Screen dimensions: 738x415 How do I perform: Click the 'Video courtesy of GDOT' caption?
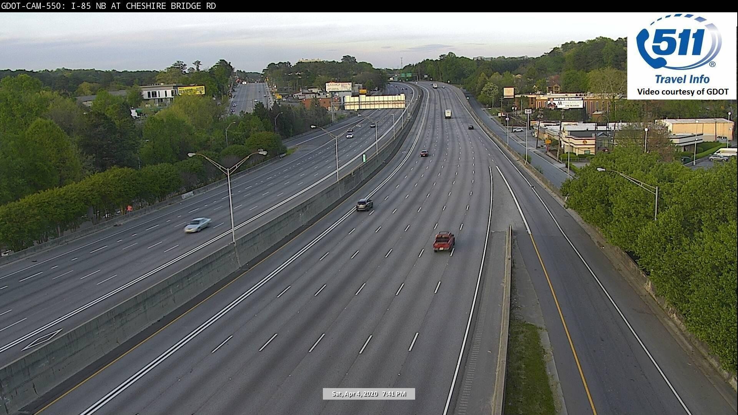[x=683, y=92]
